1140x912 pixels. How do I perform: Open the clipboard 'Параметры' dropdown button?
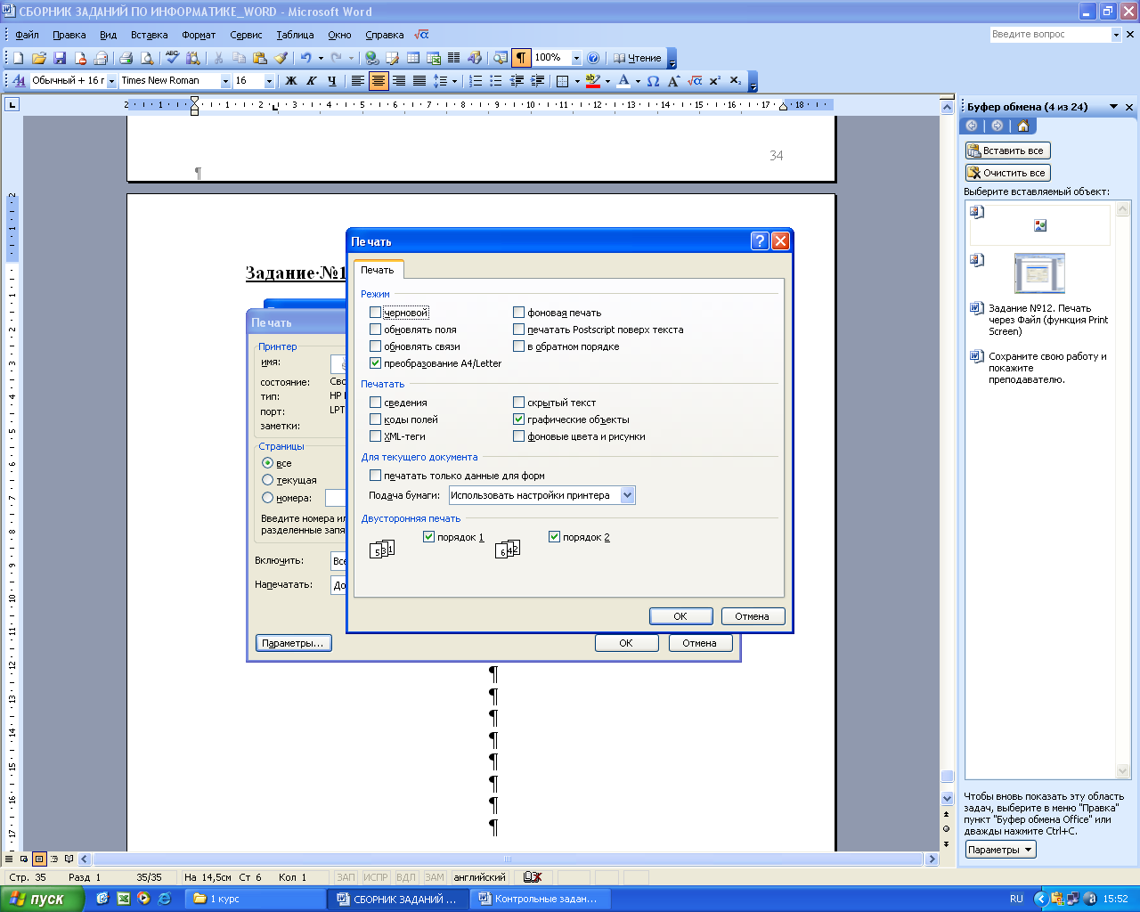(x=1001, y=850)
